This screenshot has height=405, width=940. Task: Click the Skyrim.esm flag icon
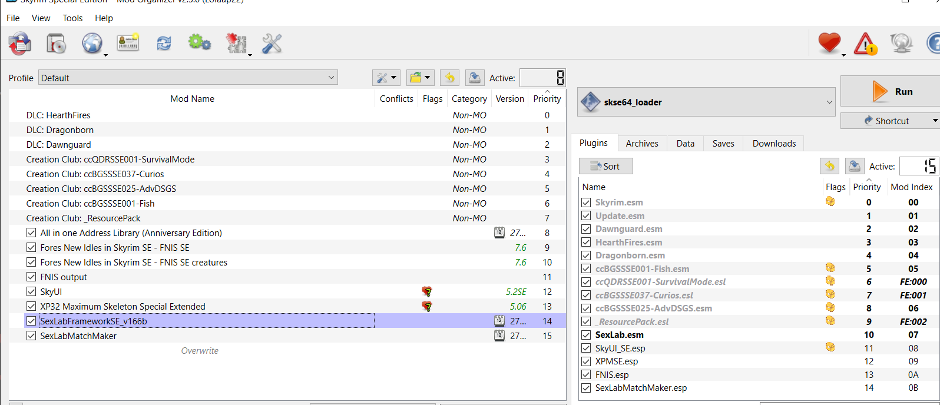[830, 201]
